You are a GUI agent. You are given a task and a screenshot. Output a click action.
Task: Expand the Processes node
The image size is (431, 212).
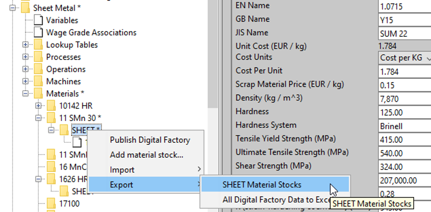25,57
